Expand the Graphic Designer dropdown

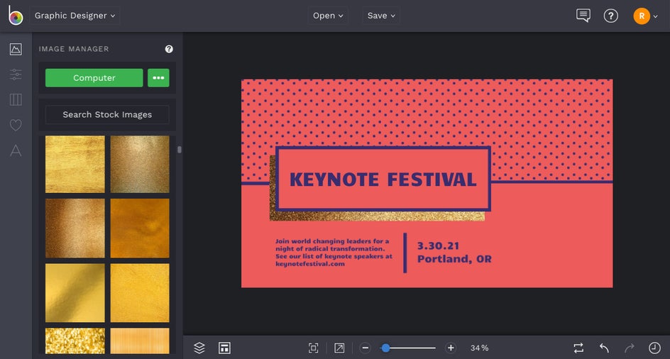click(75, 16)
